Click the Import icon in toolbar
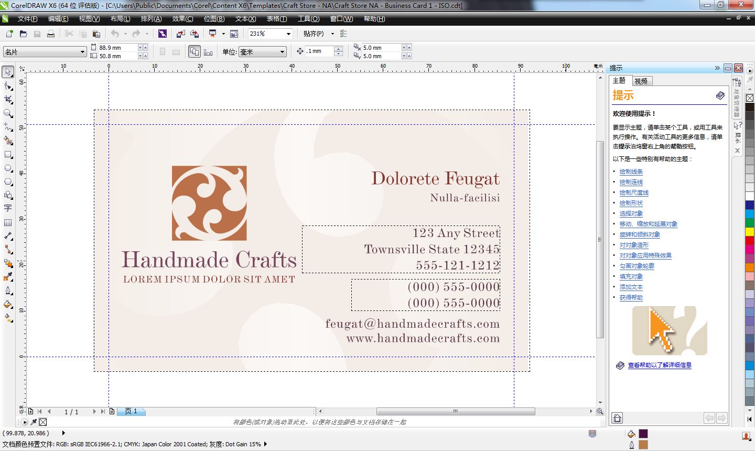Image resolution: width=755 pixels, height=451 pixels. tap(180, 34)
